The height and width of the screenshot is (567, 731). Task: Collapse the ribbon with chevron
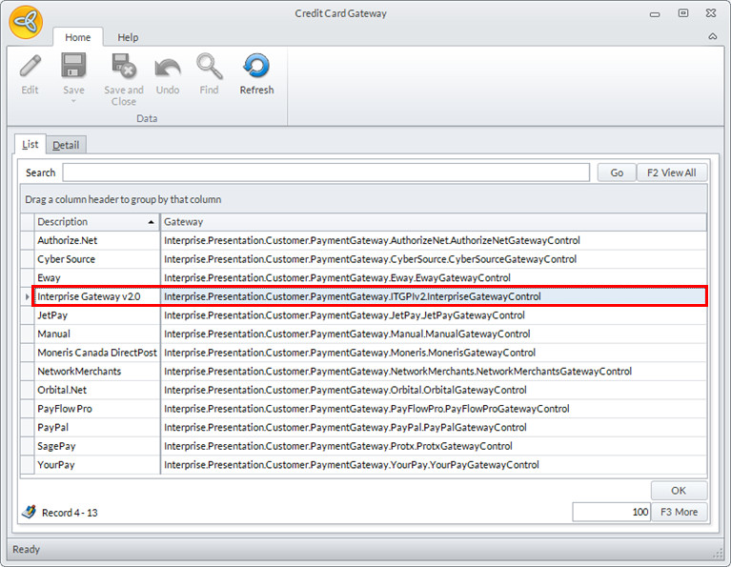pos(713,37)
